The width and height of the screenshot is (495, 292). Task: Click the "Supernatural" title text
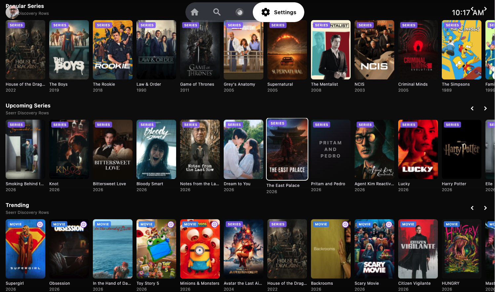[x=280, y=84]
